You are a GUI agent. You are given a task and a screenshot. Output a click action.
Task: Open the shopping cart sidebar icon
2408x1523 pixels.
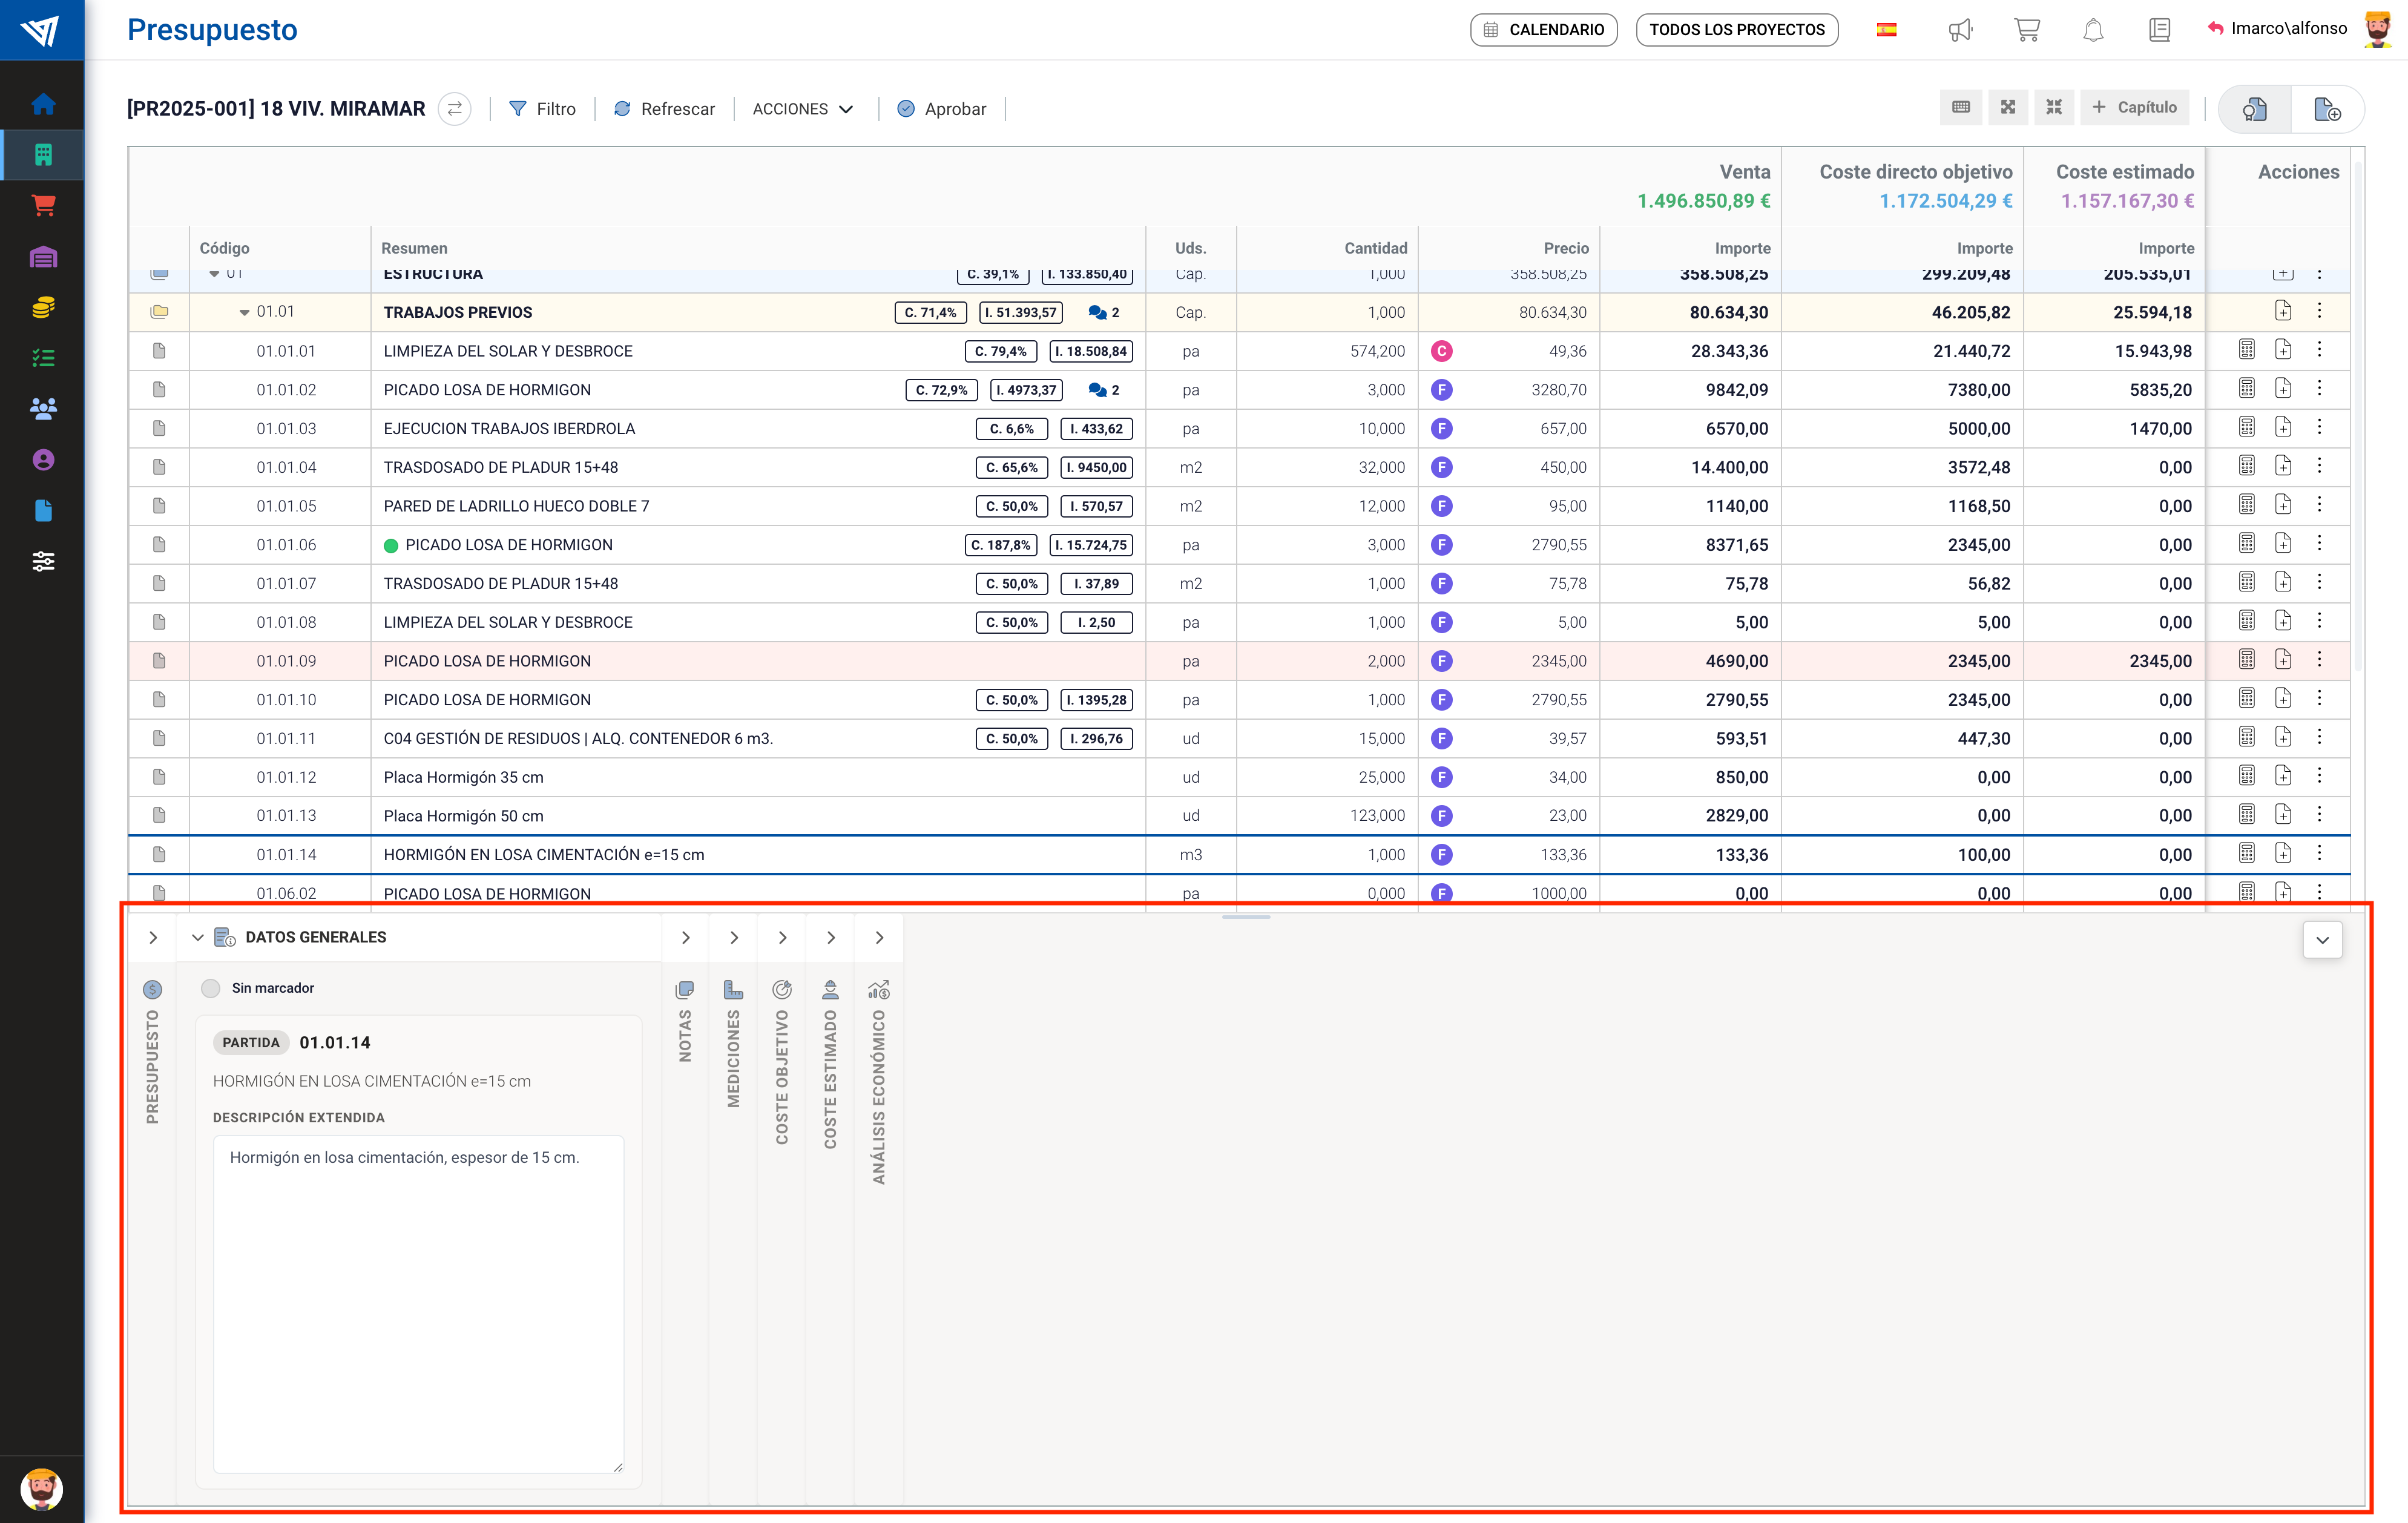pyautogui.click(x=43, y=206)
